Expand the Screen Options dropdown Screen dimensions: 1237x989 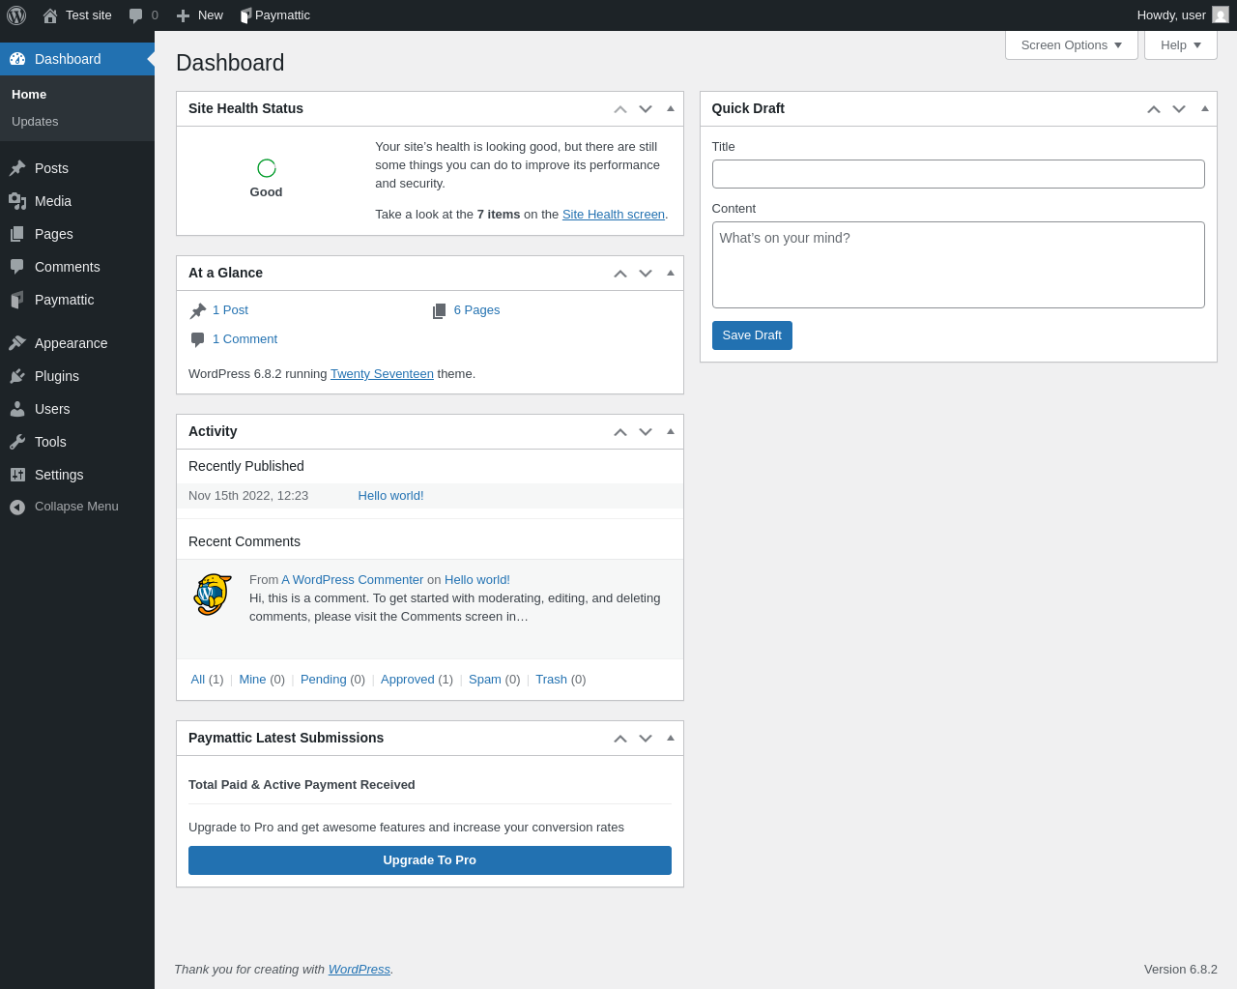[x=1071, y=45]
